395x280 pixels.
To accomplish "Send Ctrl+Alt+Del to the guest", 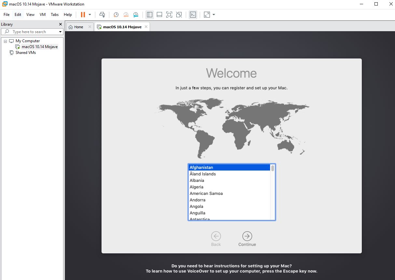I will 102,14.
